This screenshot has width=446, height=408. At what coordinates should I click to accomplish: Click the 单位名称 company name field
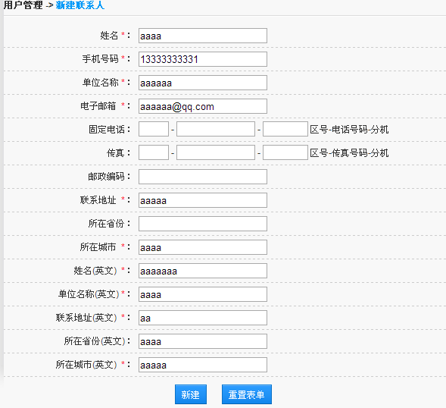(x=203, y=83)
